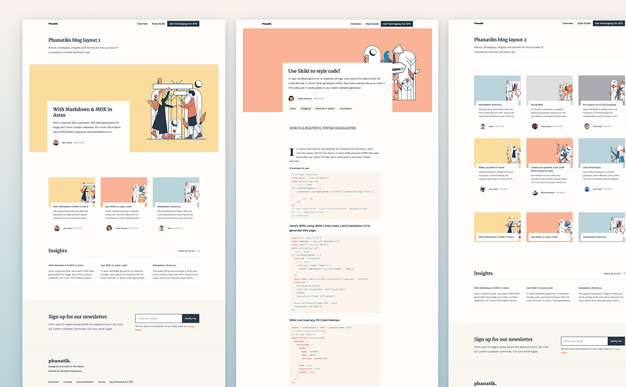Open right page third-row With Markdown & MDX card

coord(497,227)
